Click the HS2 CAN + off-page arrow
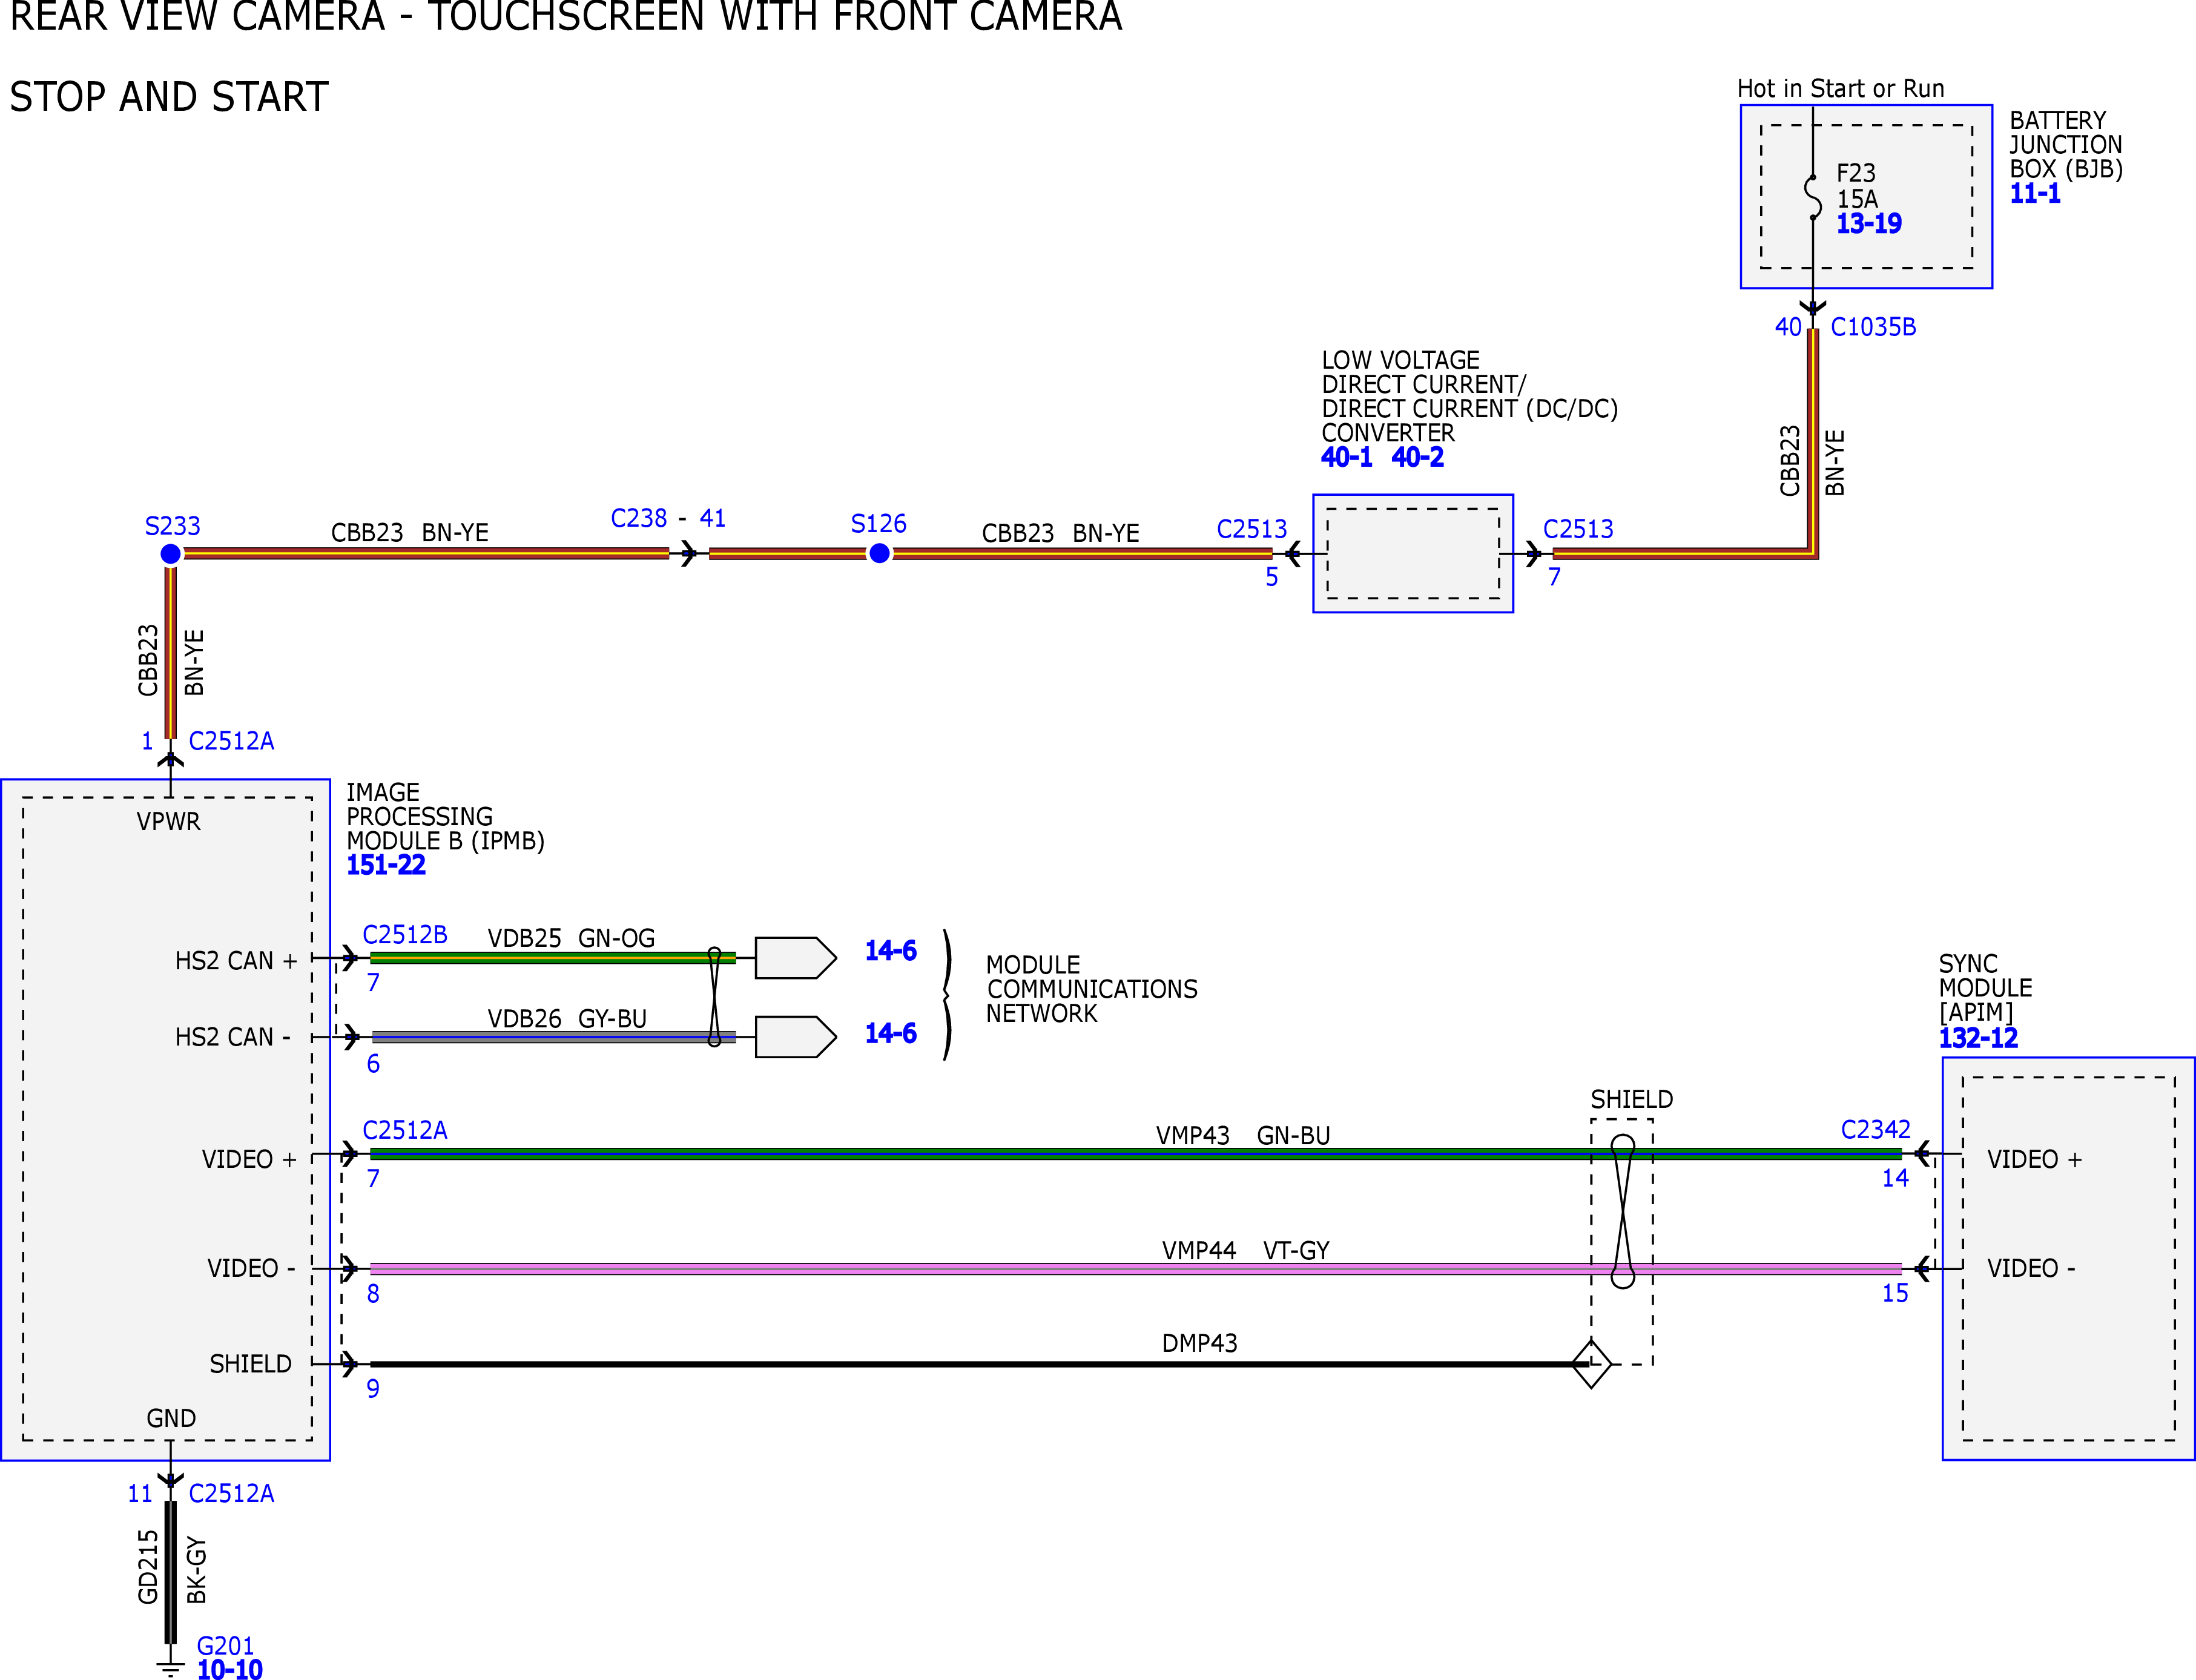 coord(795,957)
